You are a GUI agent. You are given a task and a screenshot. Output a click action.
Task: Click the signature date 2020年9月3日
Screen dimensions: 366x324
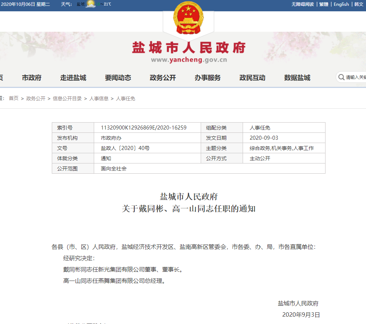301,315
